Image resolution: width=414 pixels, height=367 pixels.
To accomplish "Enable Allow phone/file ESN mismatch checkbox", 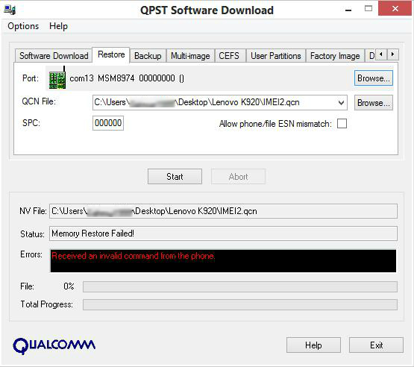I will [342, 124].
